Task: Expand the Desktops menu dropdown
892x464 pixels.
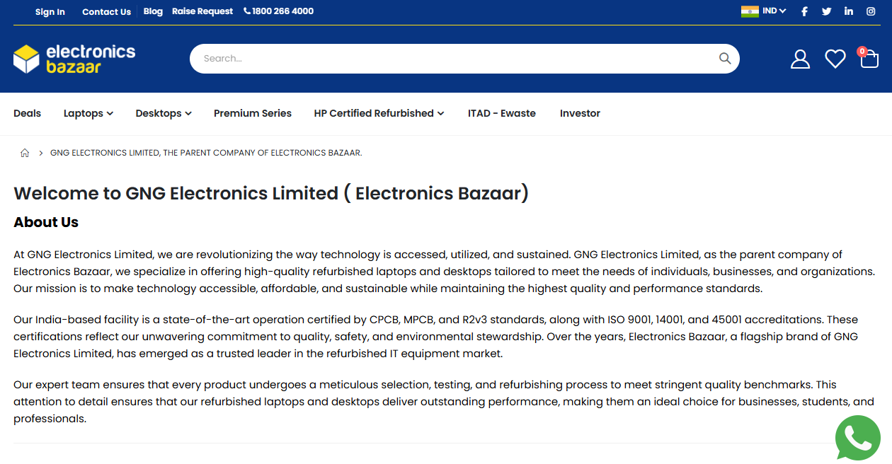Action: point(164,113)
